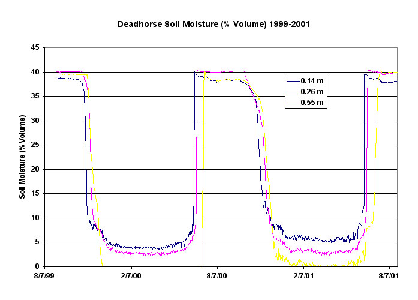The image size is (418, 300).
Task: Select the 0 tick label on y-axis
Action: point(38,266)
